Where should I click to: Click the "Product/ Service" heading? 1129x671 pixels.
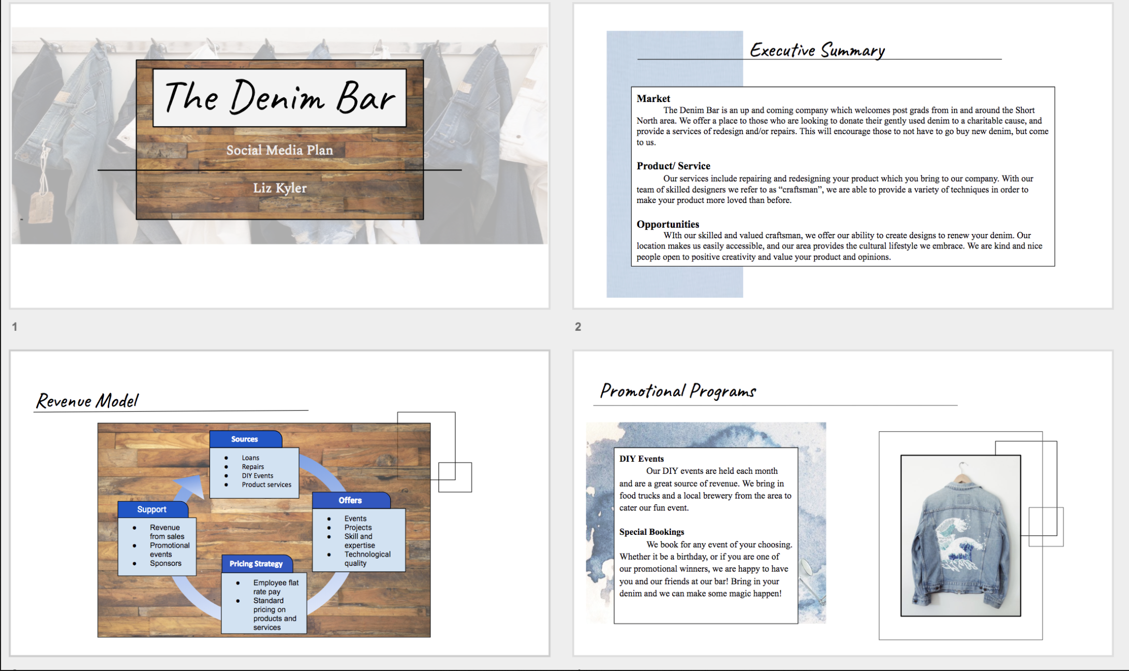pyautogui.click(x=673, y=166)
